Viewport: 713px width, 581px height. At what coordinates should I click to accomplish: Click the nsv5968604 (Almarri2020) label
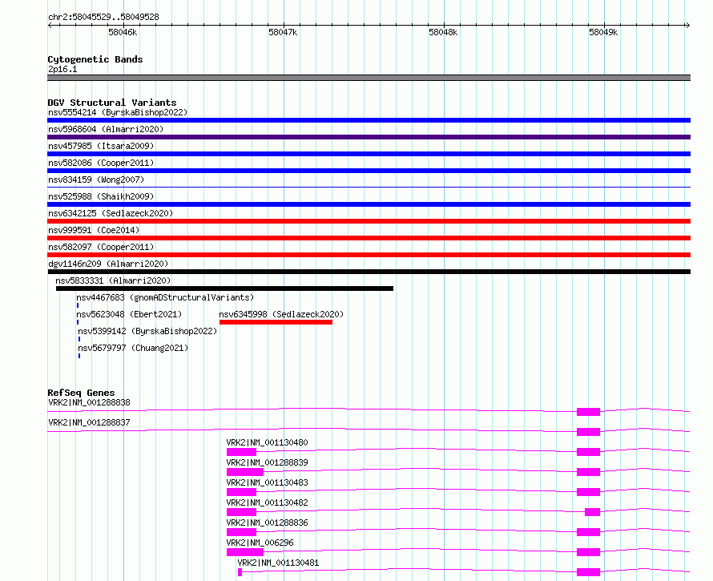pyautogui.click(x=106, y=129)
